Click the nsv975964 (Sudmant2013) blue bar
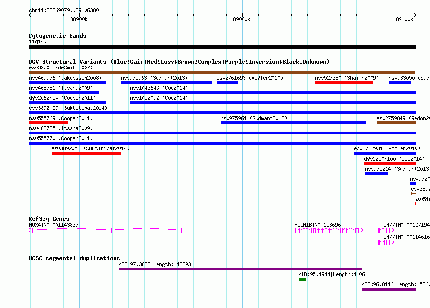Viewport: 430px width, 308px height. click(293, 123)
